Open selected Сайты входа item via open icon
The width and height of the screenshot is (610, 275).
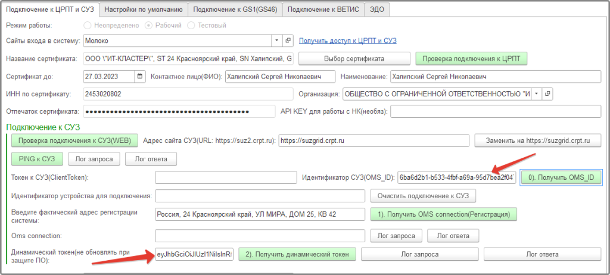pos(288,40)
